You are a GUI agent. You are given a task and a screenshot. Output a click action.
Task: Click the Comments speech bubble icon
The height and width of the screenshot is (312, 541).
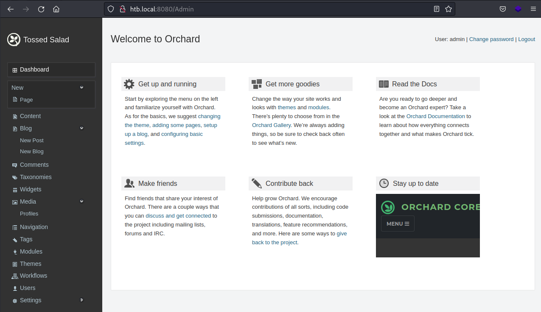tap(15, 165)
